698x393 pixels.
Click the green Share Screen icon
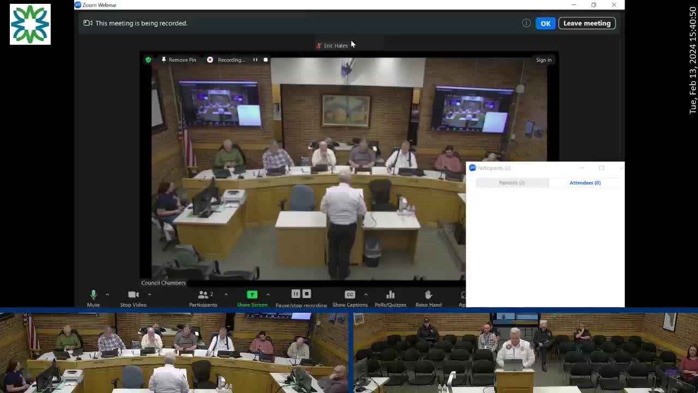click(252, 295)
